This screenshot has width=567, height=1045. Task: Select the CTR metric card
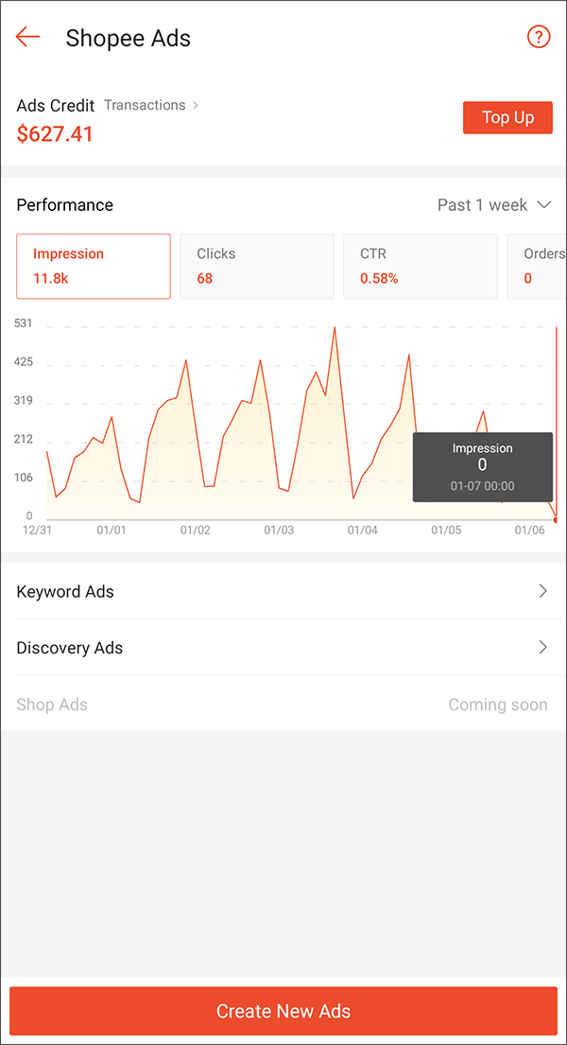(x=421, y=266)
